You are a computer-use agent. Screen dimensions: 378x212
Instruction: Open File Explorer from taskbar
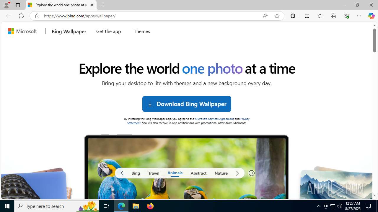click(136, 206)
